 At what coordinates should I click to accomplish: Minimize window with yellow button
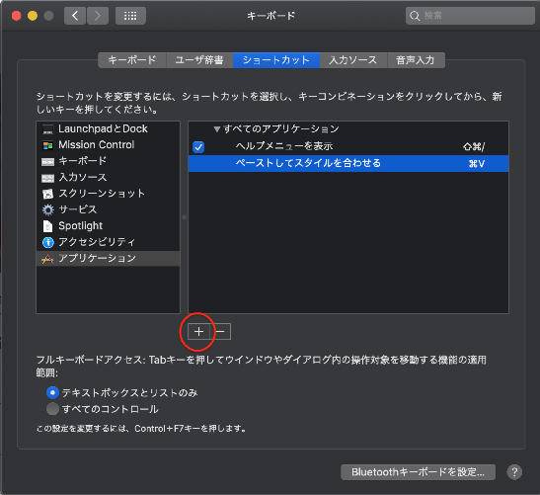click(x=33, y=16)
